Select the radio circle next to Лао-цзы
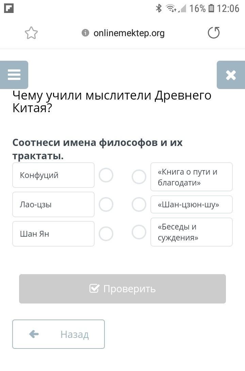245x371 pixels. pos(106,205)
